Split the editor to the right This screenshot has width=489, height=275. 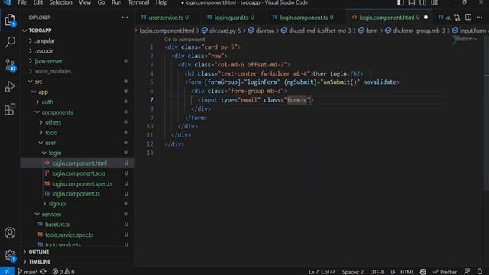468,17
